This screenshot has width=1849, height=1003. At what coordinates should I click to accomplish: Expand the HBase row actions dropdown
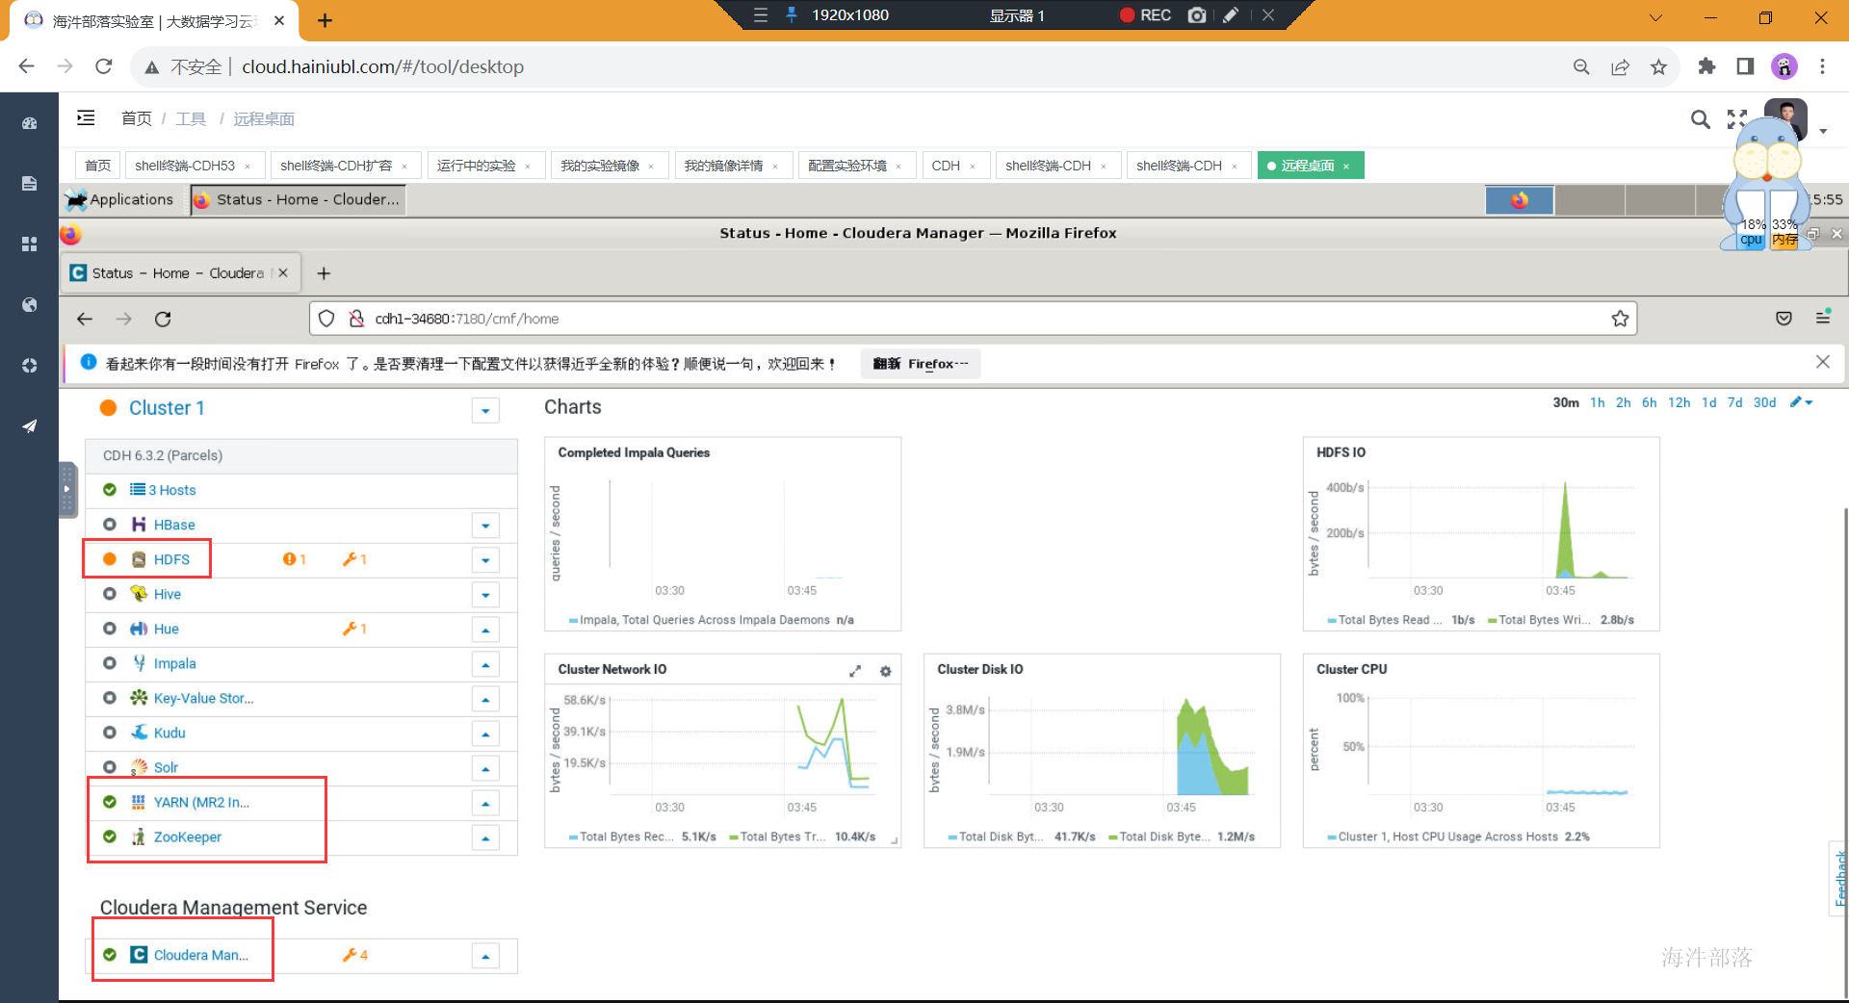pos(485,526)
